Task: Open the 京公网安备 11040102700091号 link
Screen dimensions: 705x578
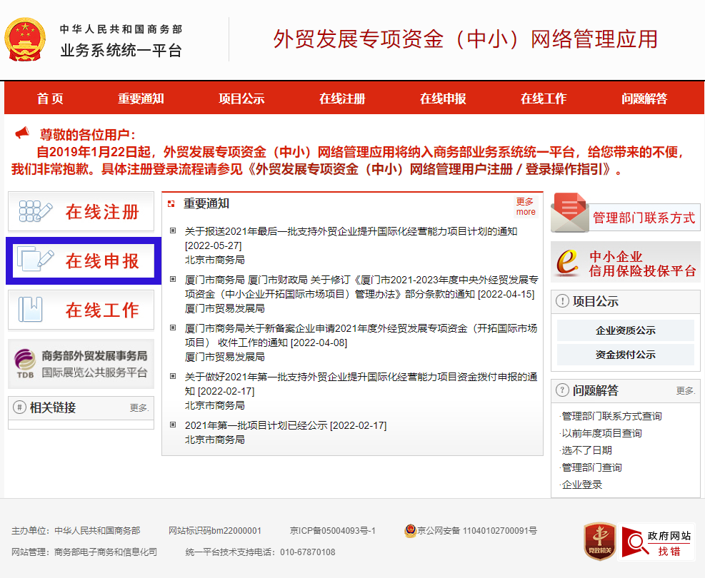Action: click(476, 530)
